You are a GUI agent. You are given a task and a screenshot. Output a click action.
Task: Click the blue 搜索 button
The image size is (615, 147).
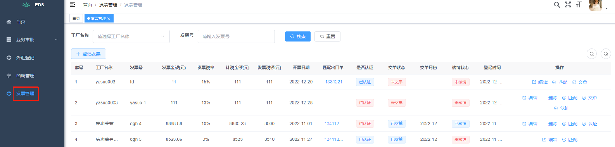[298, 36]
